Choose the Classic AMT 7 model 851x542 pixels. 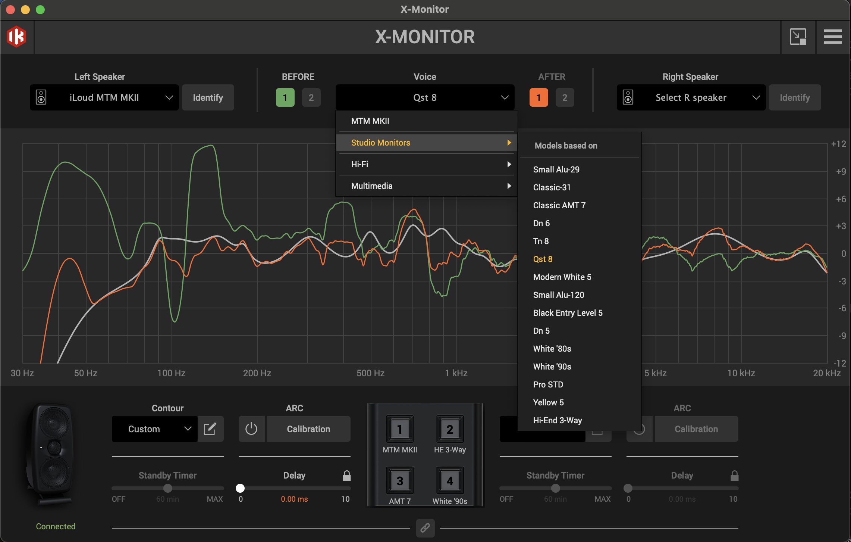click(580, 205)
